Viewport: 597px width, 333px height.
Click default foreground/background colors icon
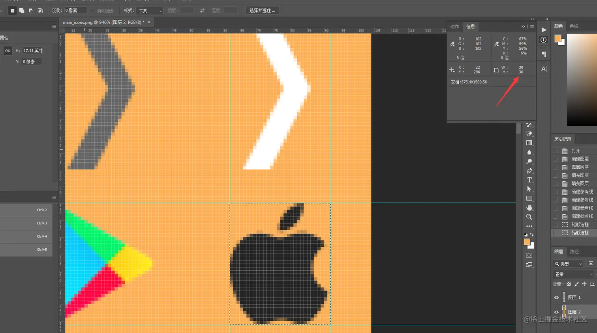point(526,235)
